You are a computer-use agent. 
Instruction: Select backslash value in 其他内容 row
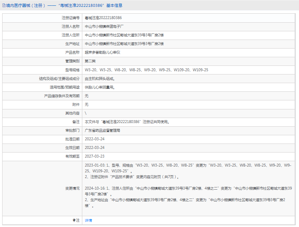click(x=86, y=113)
